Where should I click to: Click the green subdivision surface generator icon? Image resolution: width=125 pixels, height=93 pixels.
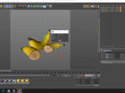[35, 6]
